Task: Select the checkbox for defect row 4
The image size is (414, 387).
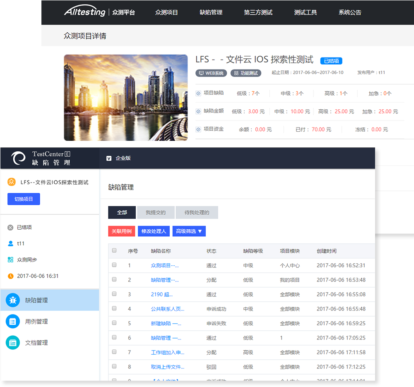Action: [114, 308]
